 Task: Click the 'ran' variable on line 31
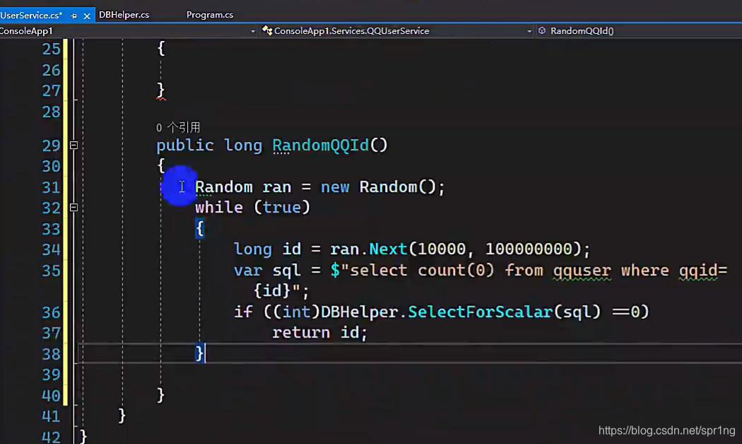277,187
